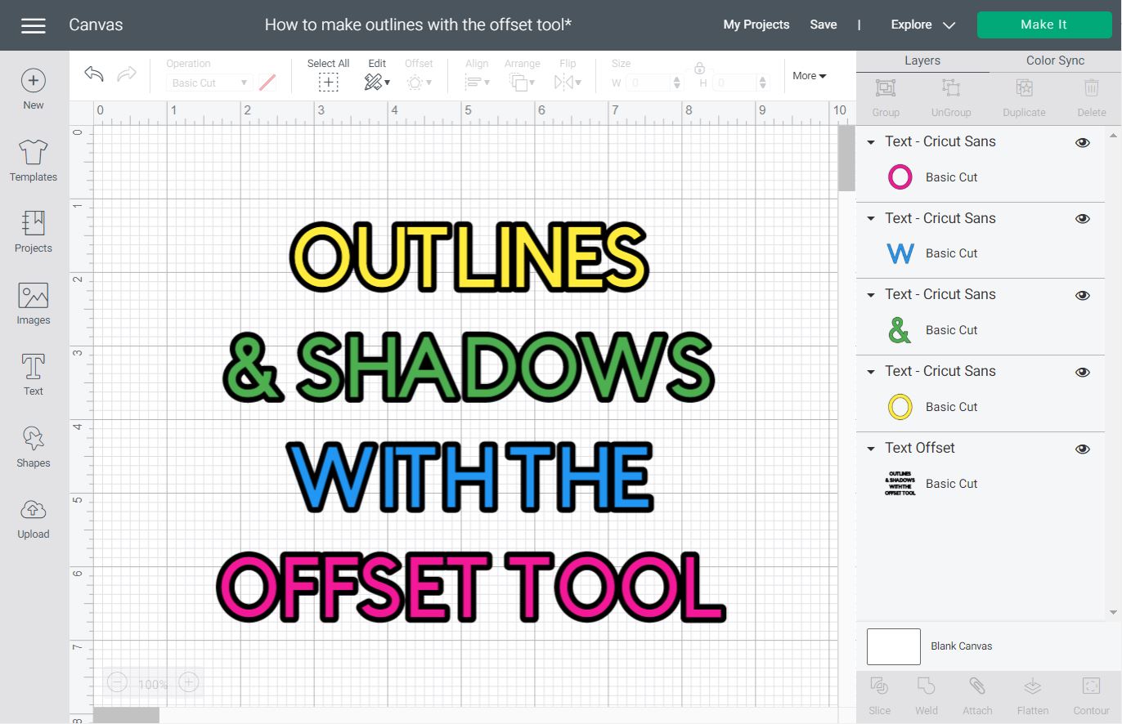Select the Text tool
The image size is (1122, 724).
click(x=33, y=374)
